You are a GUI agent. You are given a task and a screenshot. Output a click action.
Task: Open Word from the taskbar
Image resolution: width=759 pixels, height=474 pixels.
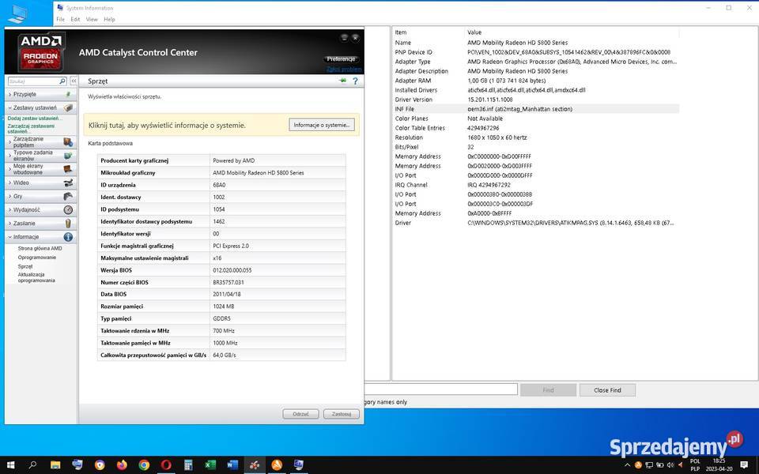pos(232,465)
